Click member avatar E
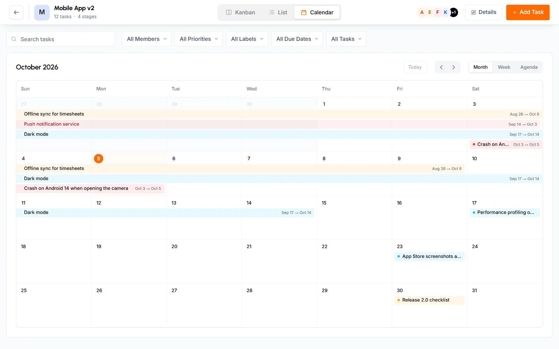559x349 pixels. [430, 12]
